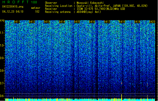Click the Receiving Location label
158x101 pixels.
point(59,6)
